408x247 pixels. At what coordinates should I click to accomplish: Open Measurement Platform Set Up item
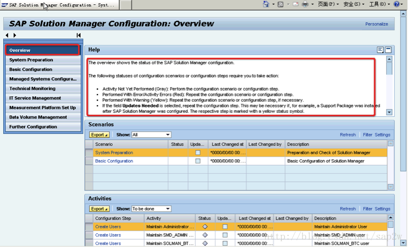(x=43, y=108)
